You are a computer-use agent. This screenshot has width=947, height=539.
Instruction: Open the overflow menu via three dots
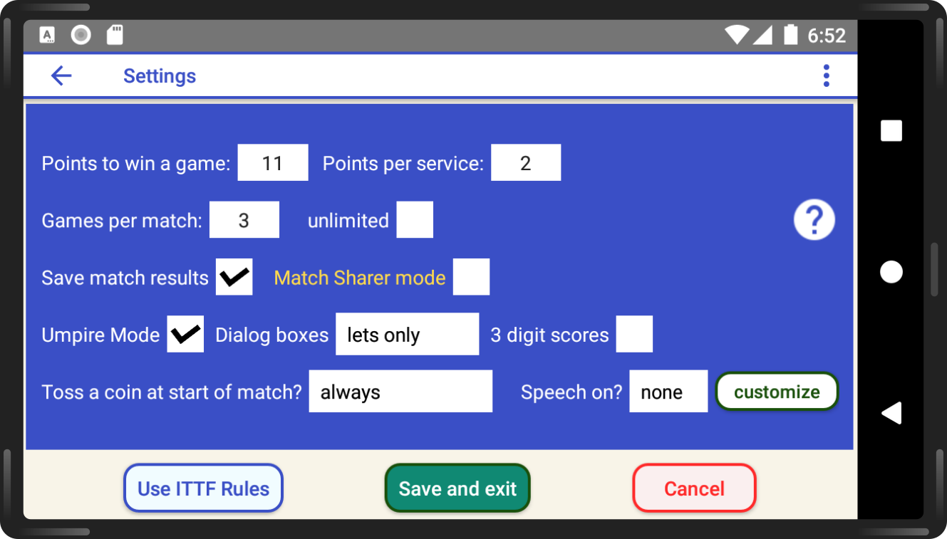[826, 75]
